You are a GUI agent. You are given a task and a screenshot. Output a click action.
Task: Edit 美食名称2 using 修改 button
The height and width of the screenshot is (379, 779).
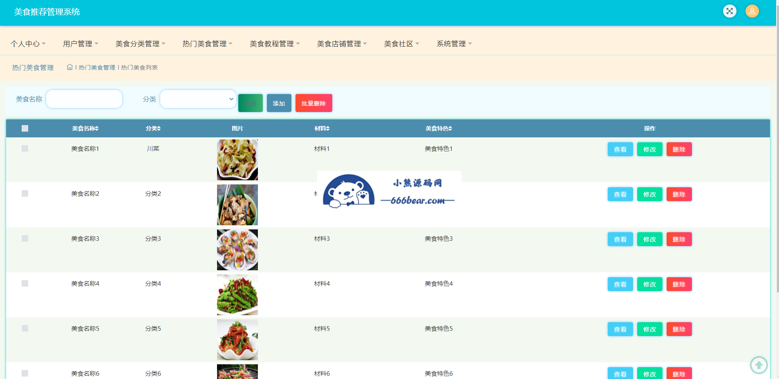(650, 194)
